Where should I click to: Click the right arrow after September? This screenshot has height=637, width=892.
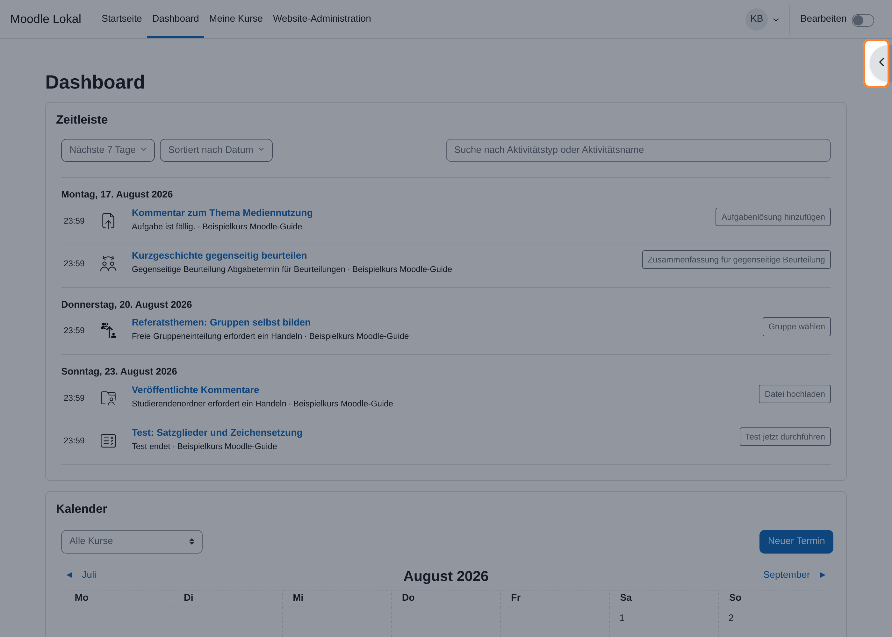(x=823, y=575)
